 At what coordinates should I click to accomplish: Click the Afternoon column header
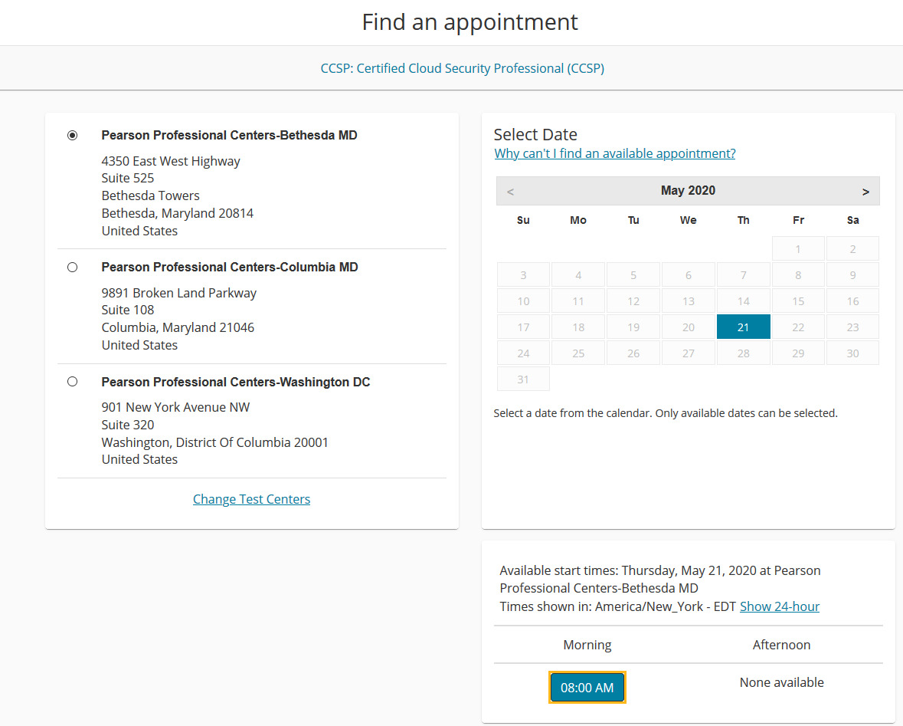tap(781, 645)
